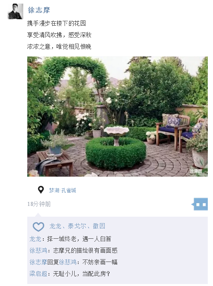Reply to the comment 择一城终老，遇一人白首
Screen dimensions: 213x286
(x=79, y=239)
